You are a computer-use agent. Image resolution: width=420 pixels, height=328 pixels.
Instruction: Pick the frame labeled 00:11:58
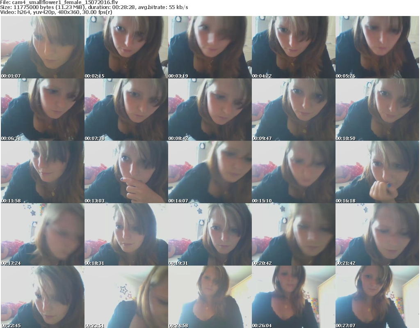pos(43,172)
